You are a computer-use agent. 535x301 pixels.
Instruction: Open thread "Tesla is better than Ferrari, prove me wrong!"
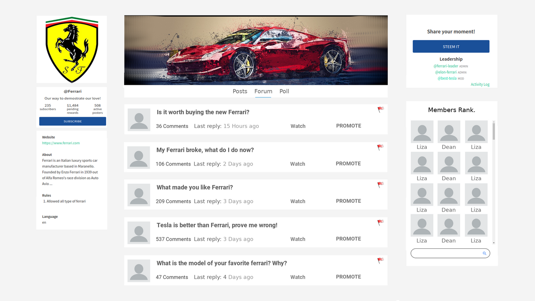(217, 225)
